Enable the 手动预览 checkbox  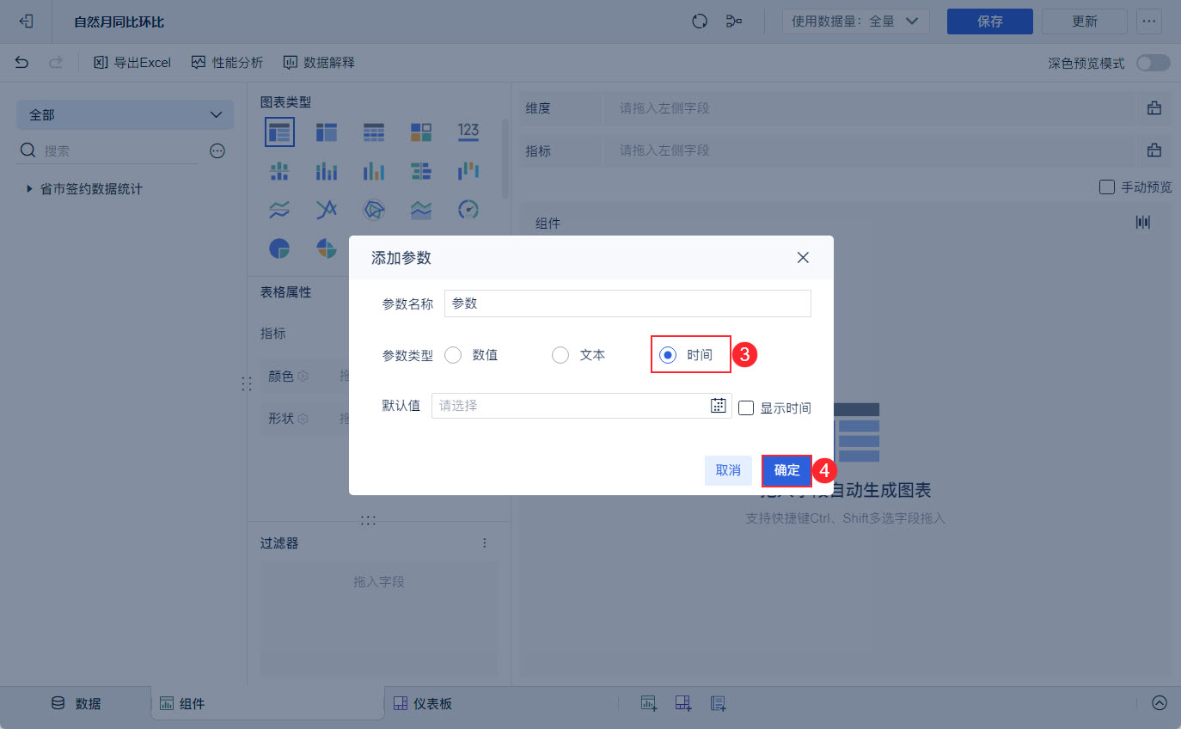[x=1107, y=187]
